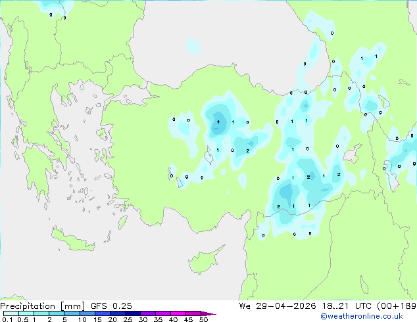417x322 pixels.
Task: Click the legend value label 10
Action: click(82, 319)
